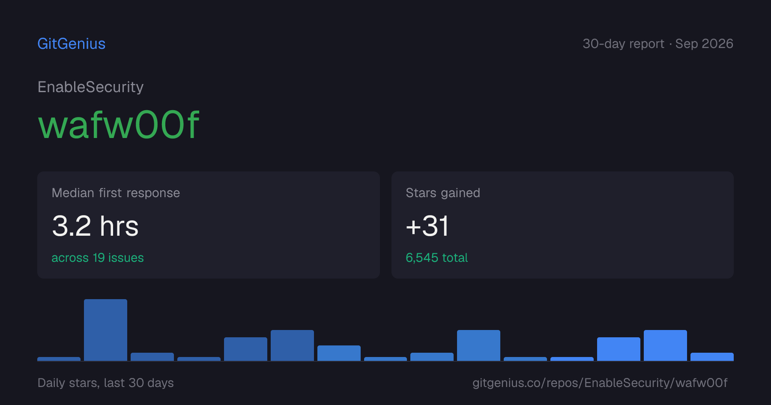Click the 30-day report Sep 2026 label

(658, 44)
